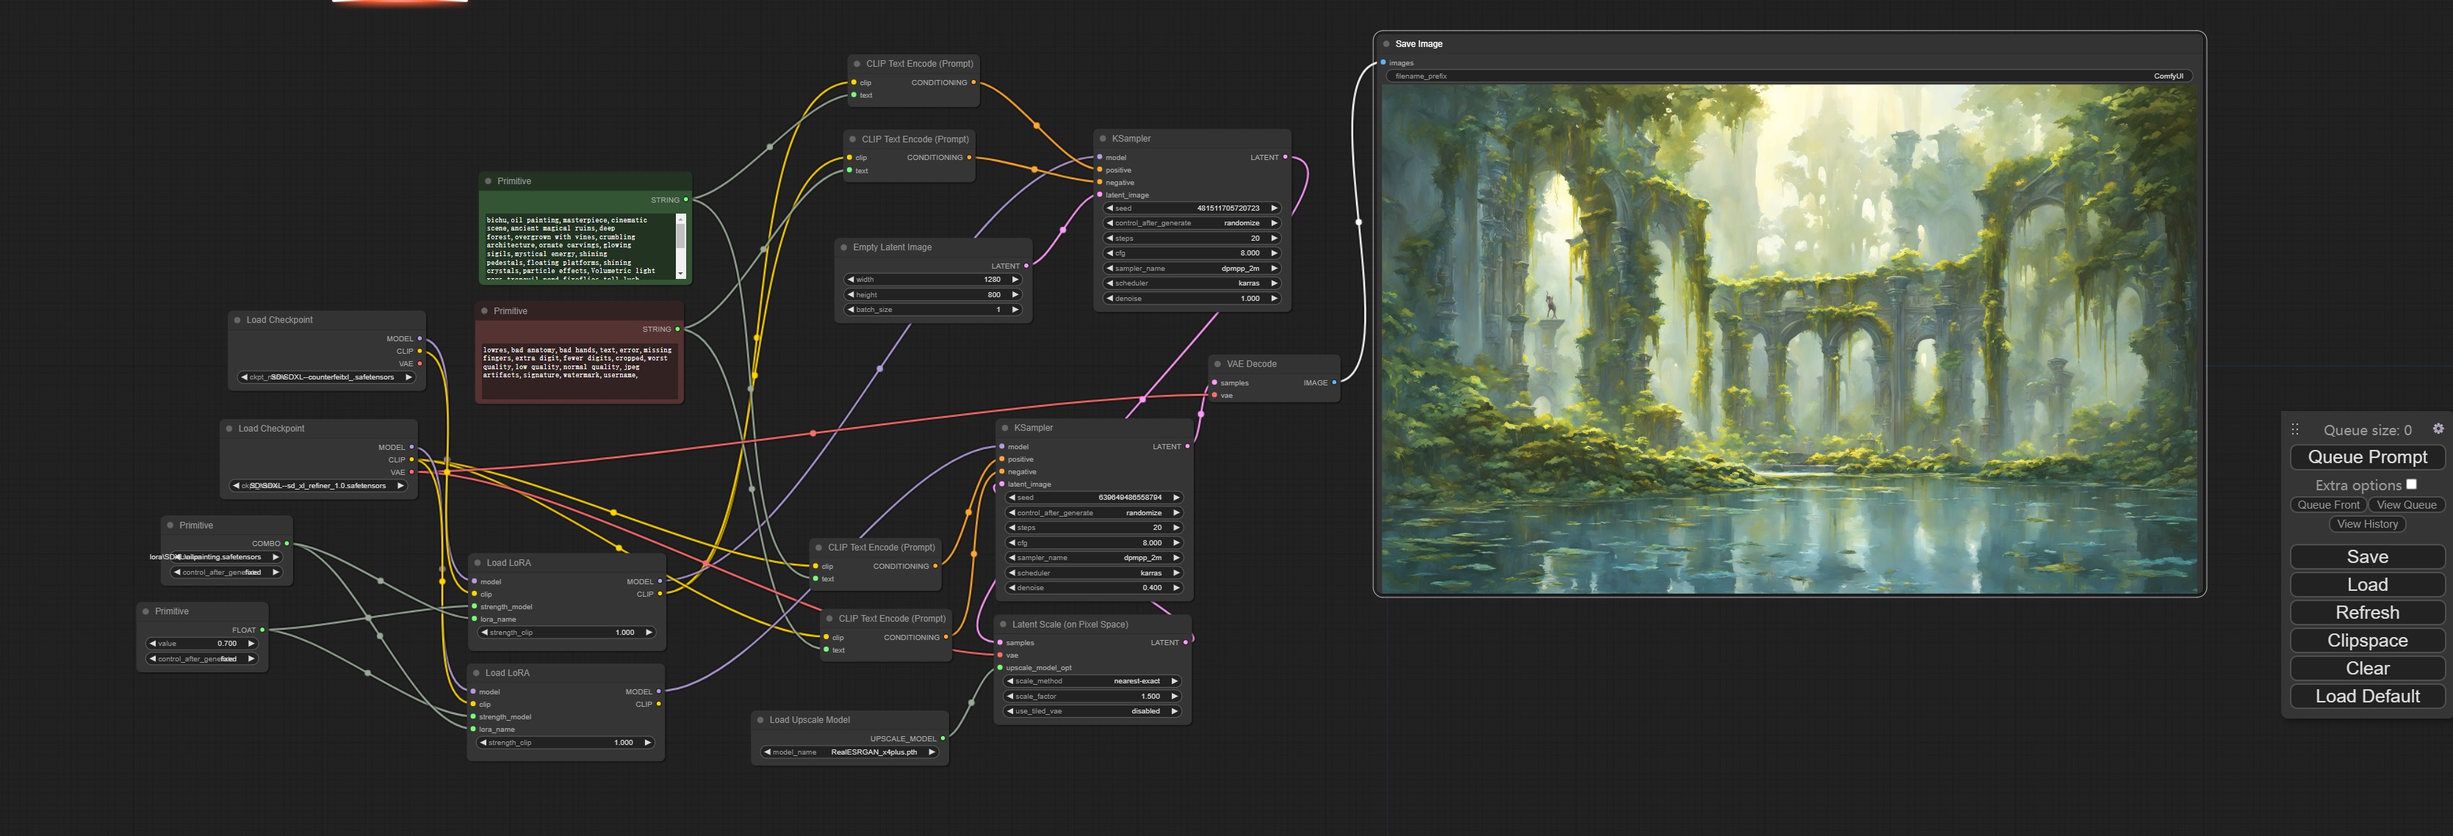Viewport: 2453px width, 836px height.
Task: Decrease Empty Latent Image width with left arrow
Action: point(851,280)
